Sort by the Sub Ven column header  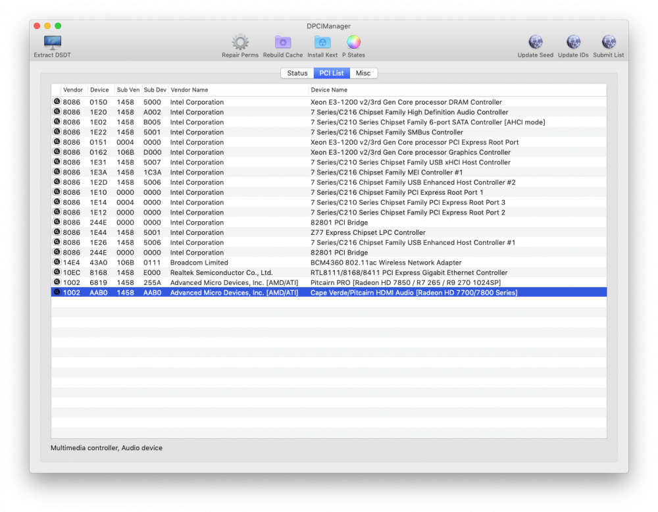coord(128,90)
